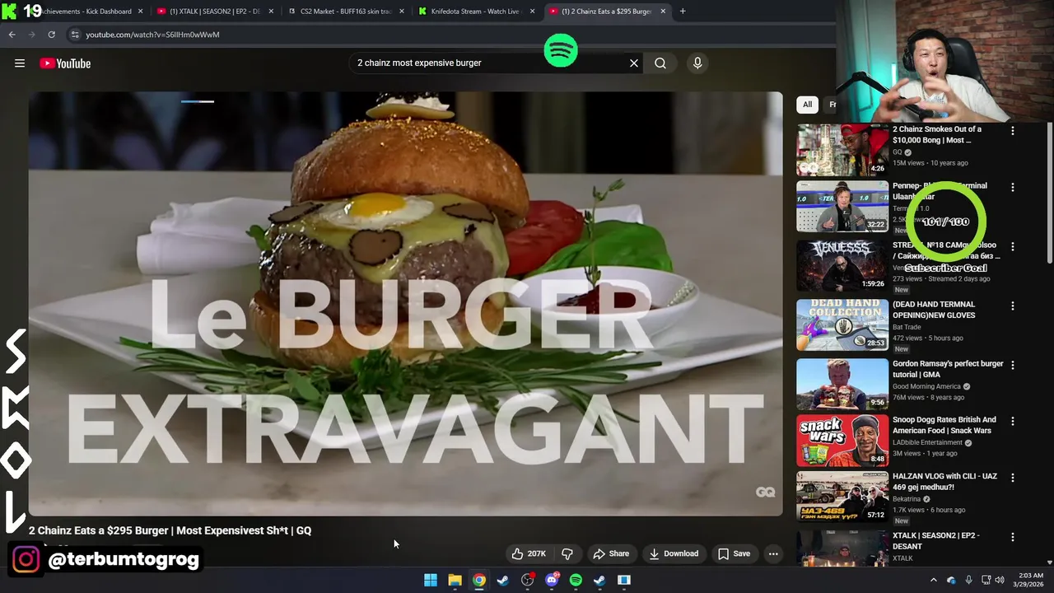This screenshot has height=593, width=1054.
Task: Download the video
Action: (x=674, y=553)
